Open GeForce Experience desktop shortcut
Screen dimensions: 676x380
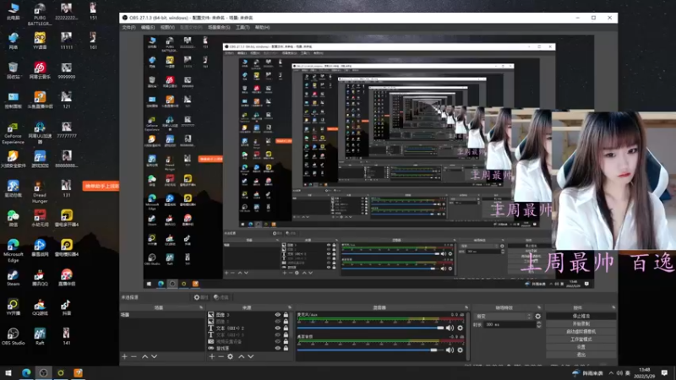click(x=13, y=133)
